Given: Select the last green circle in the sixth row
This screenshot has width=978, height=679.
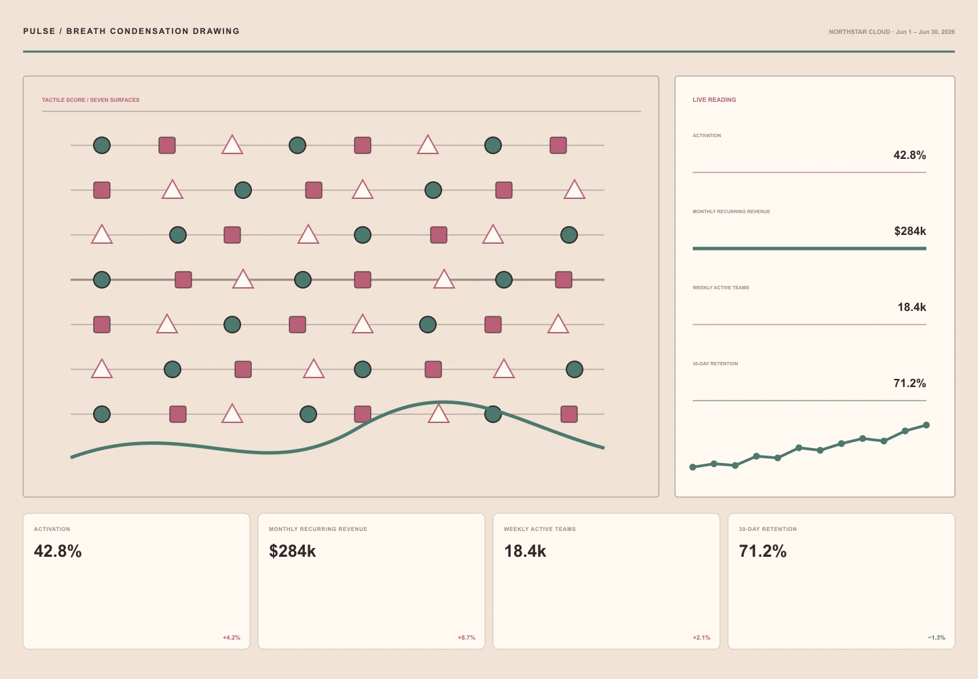Looking at the screenshot, I should pyautogui.click(x=575, y=369).
